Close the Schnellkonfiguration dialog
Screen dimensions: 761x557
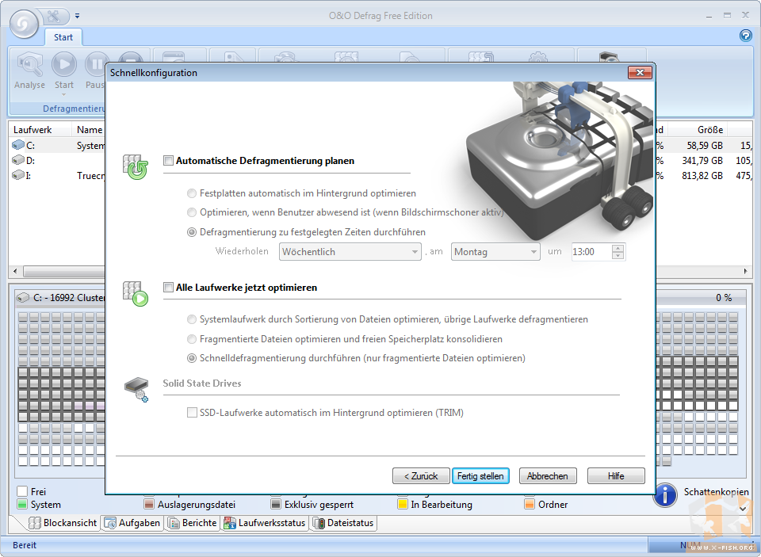pos(640,73)
